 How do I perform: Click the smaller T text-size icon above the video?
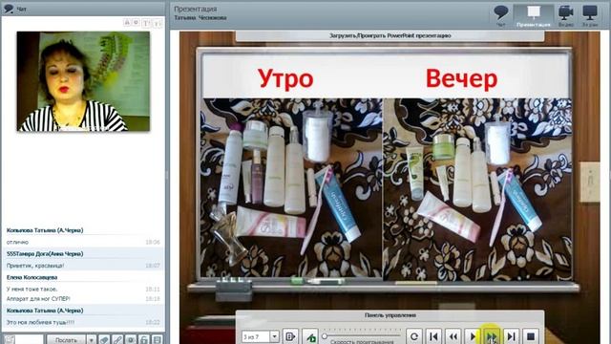click(157, 24)
